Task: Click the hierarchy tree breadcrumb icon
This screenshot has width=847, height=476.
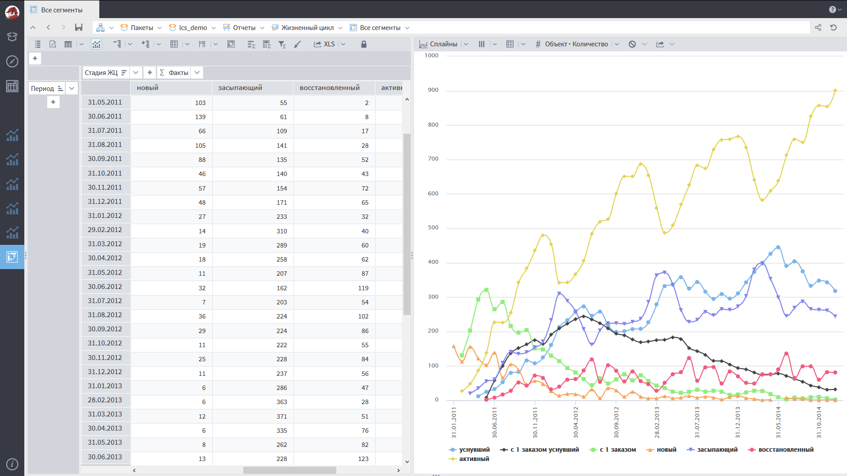Action: pyautogui.click(x=101, y=27)
